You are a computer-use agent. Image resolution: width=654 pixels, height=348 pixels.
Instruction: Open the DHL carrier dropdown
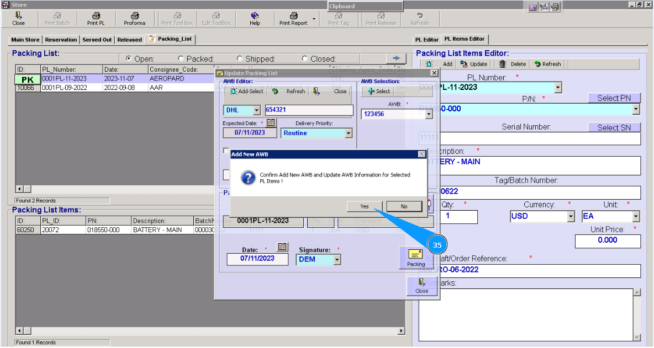(257, 110)
